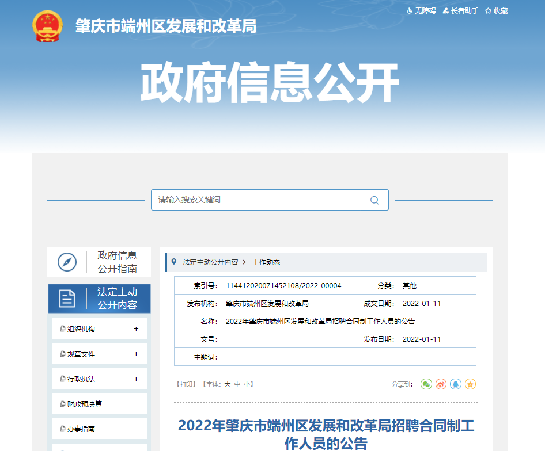This screenshot has height=451, width=545.
Task: Set font size to 大
Action: pos(227,384)
